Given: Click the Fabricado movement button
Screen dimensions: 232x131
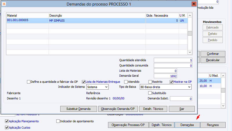Looking at the screenshot, I should click(213, 27).
